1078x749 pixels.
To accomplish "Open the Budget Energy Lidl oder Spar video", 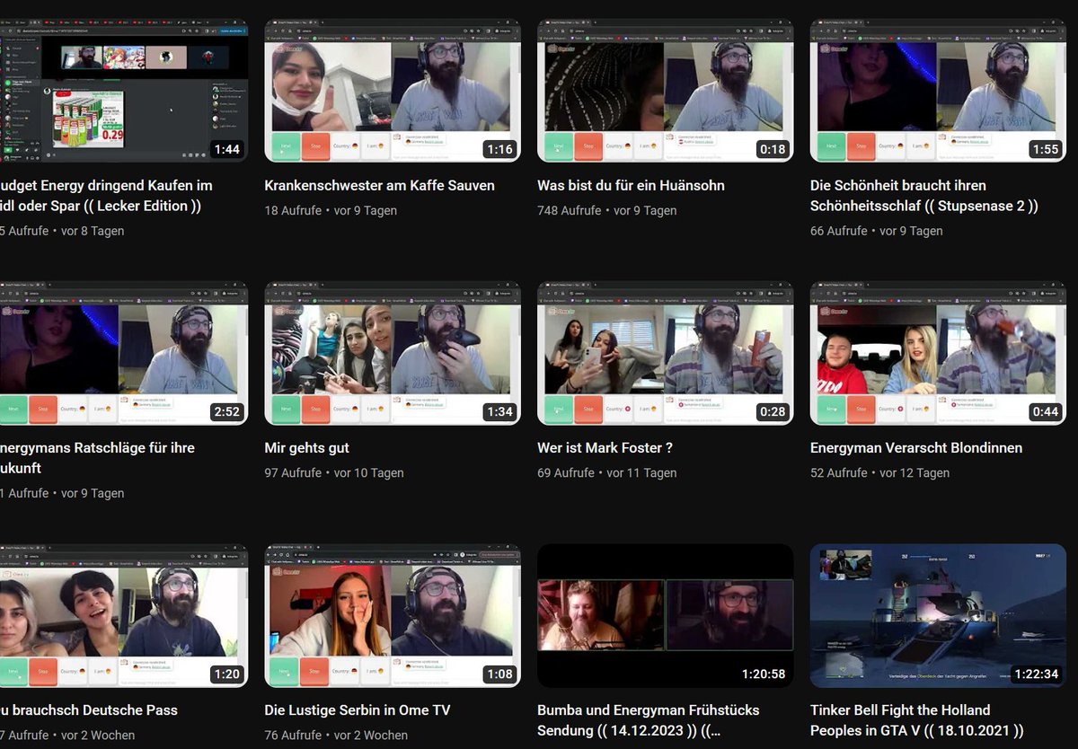I will [x=124, y=90].
